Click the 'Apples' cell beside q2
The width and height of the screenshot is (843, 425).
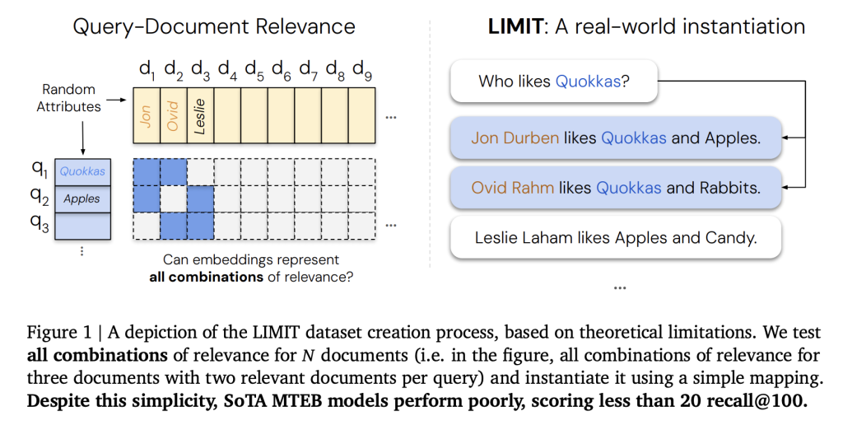pyautogui.click(x=82, y=198)
